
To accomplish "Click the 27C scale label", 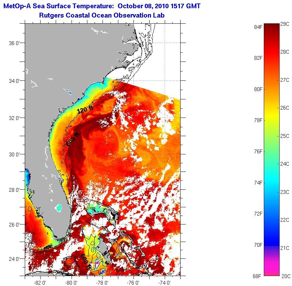I will click(x=285, y=80).
